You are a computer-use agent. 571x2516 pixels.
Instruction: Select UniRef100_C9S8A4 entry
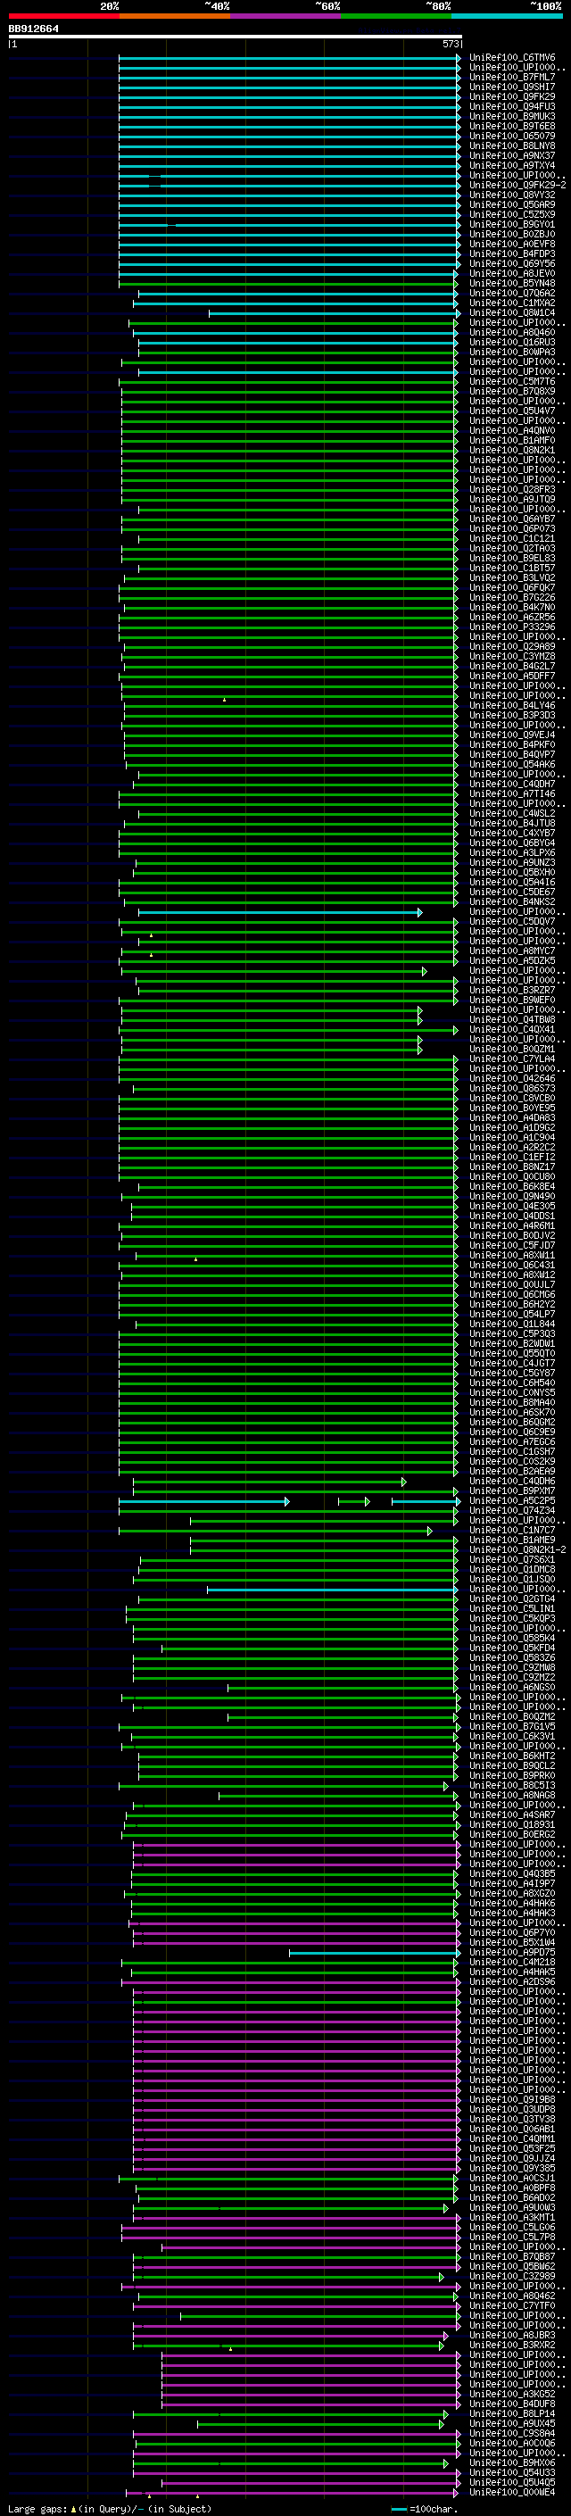pyautogui.click(x=511, y=2433)
